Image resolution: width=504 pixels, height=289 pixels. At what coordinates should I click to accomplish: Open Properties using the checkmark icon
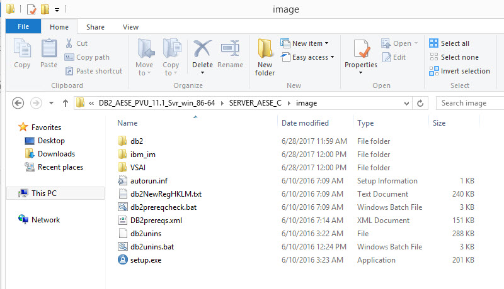(360, 49)
